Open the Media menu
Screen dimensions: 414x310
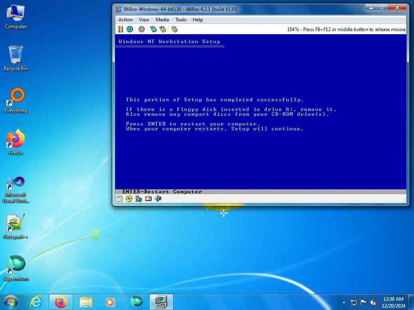(162, 20)
